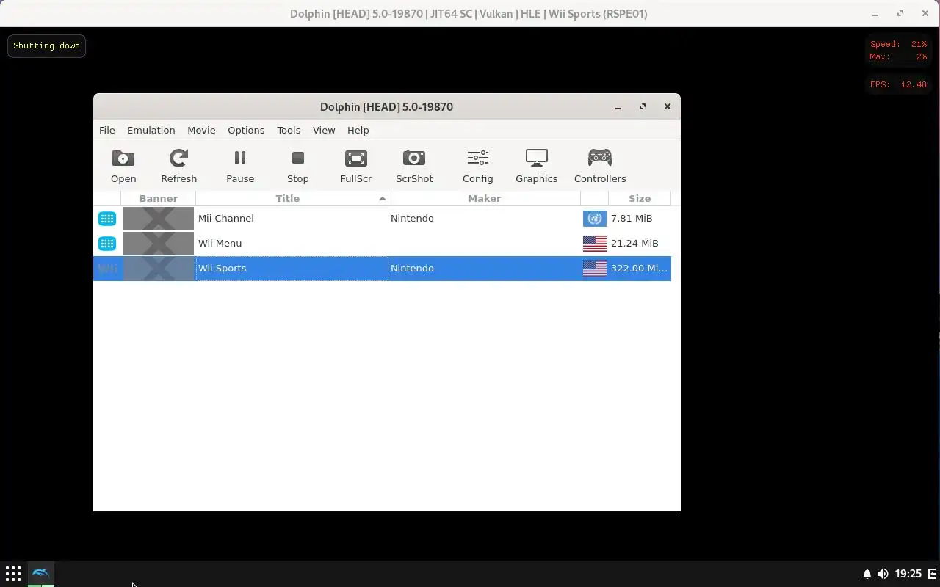
Task: Open the Help menu
Action: click(x=358, y=130)
